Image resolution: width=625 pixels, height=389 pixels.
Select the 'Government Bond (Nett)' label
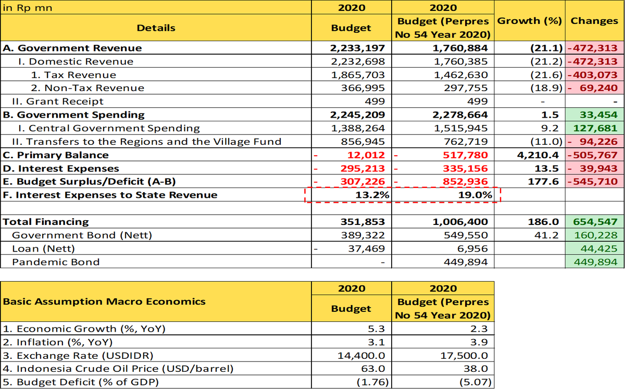point(82,235)
